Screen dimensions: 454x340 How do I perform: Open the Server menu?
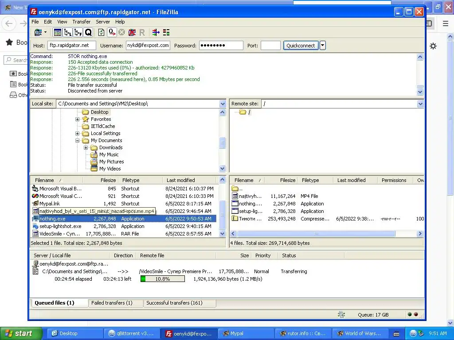point(103,22)
